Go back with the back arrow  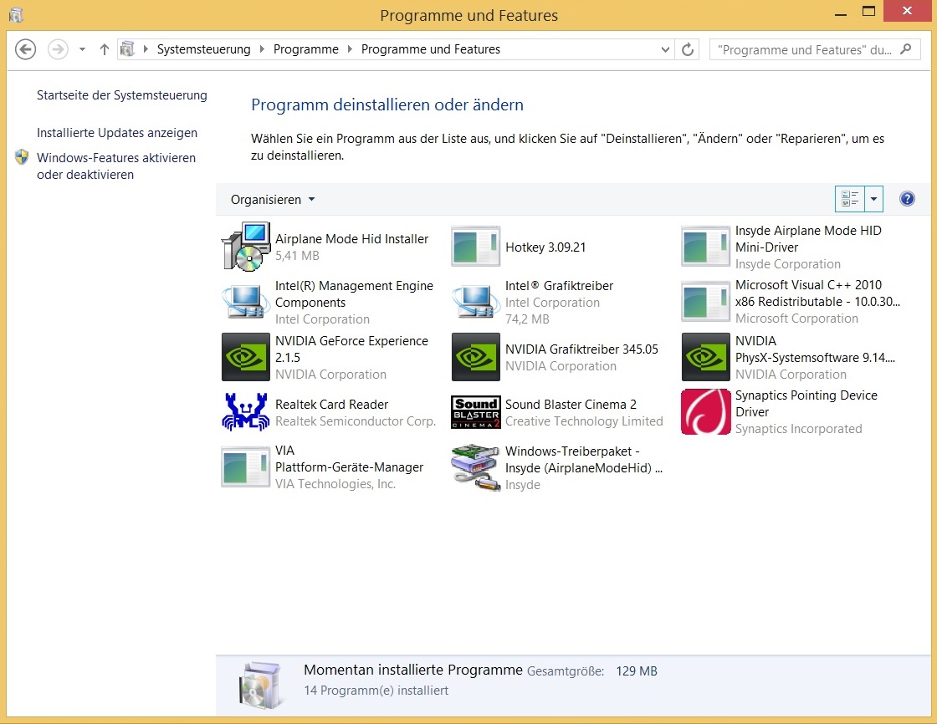25,49
